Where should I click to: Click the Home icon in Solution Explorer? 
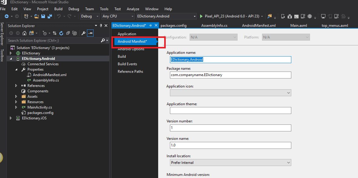[24, 33]
